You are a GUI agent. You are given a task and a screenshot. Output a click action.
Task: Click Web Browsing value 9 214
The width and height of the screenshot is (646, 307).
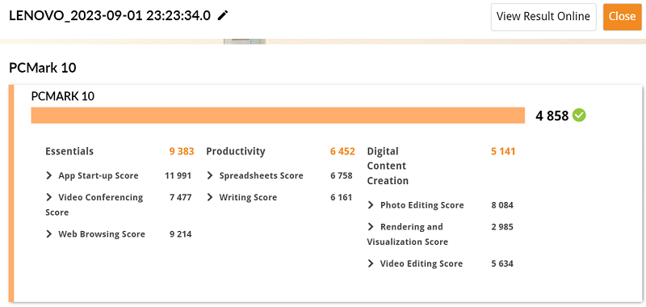pos(180,234)
